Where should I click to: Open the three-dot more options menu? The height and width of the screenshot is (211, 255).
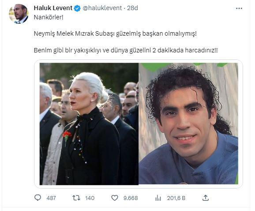[x=239, y=8]
